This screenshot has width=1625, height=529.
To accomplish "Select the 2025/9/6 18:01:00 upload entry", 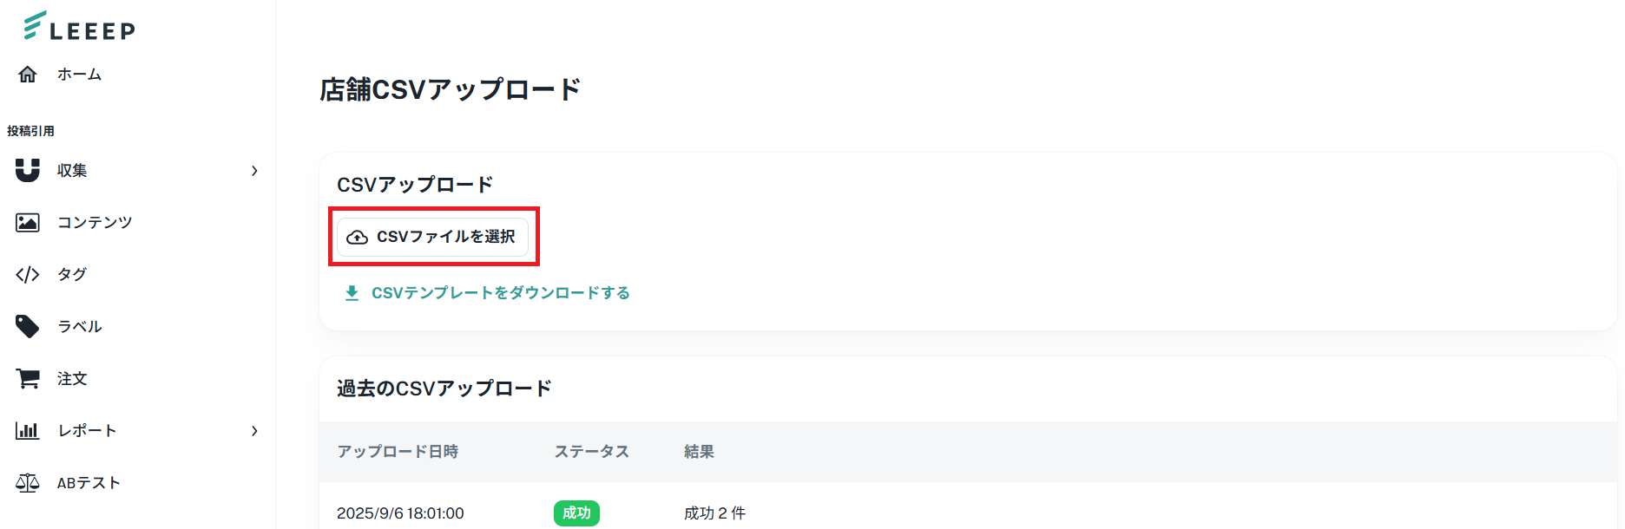I will (400, 513).
